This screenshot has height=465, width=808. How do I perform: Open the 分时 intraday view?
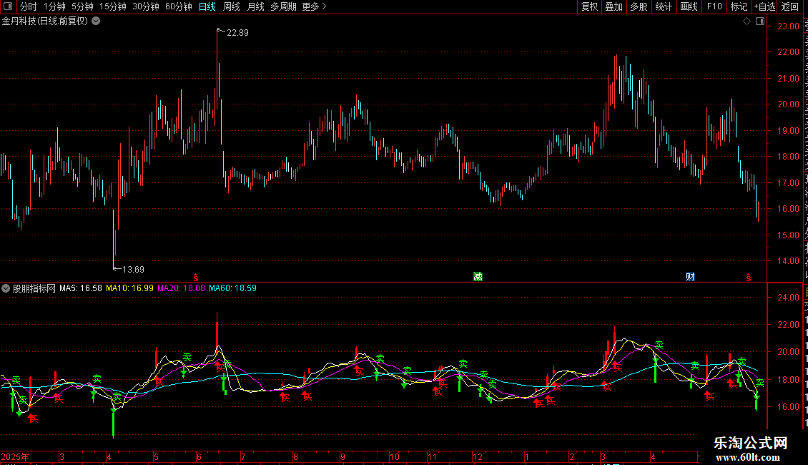pyautogui.click(x=29, y=6)
